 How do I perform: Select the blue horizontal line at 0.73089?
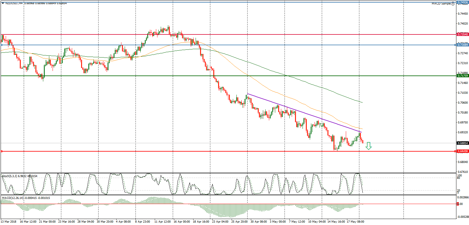pyautogui.click(x=228, y=45)
